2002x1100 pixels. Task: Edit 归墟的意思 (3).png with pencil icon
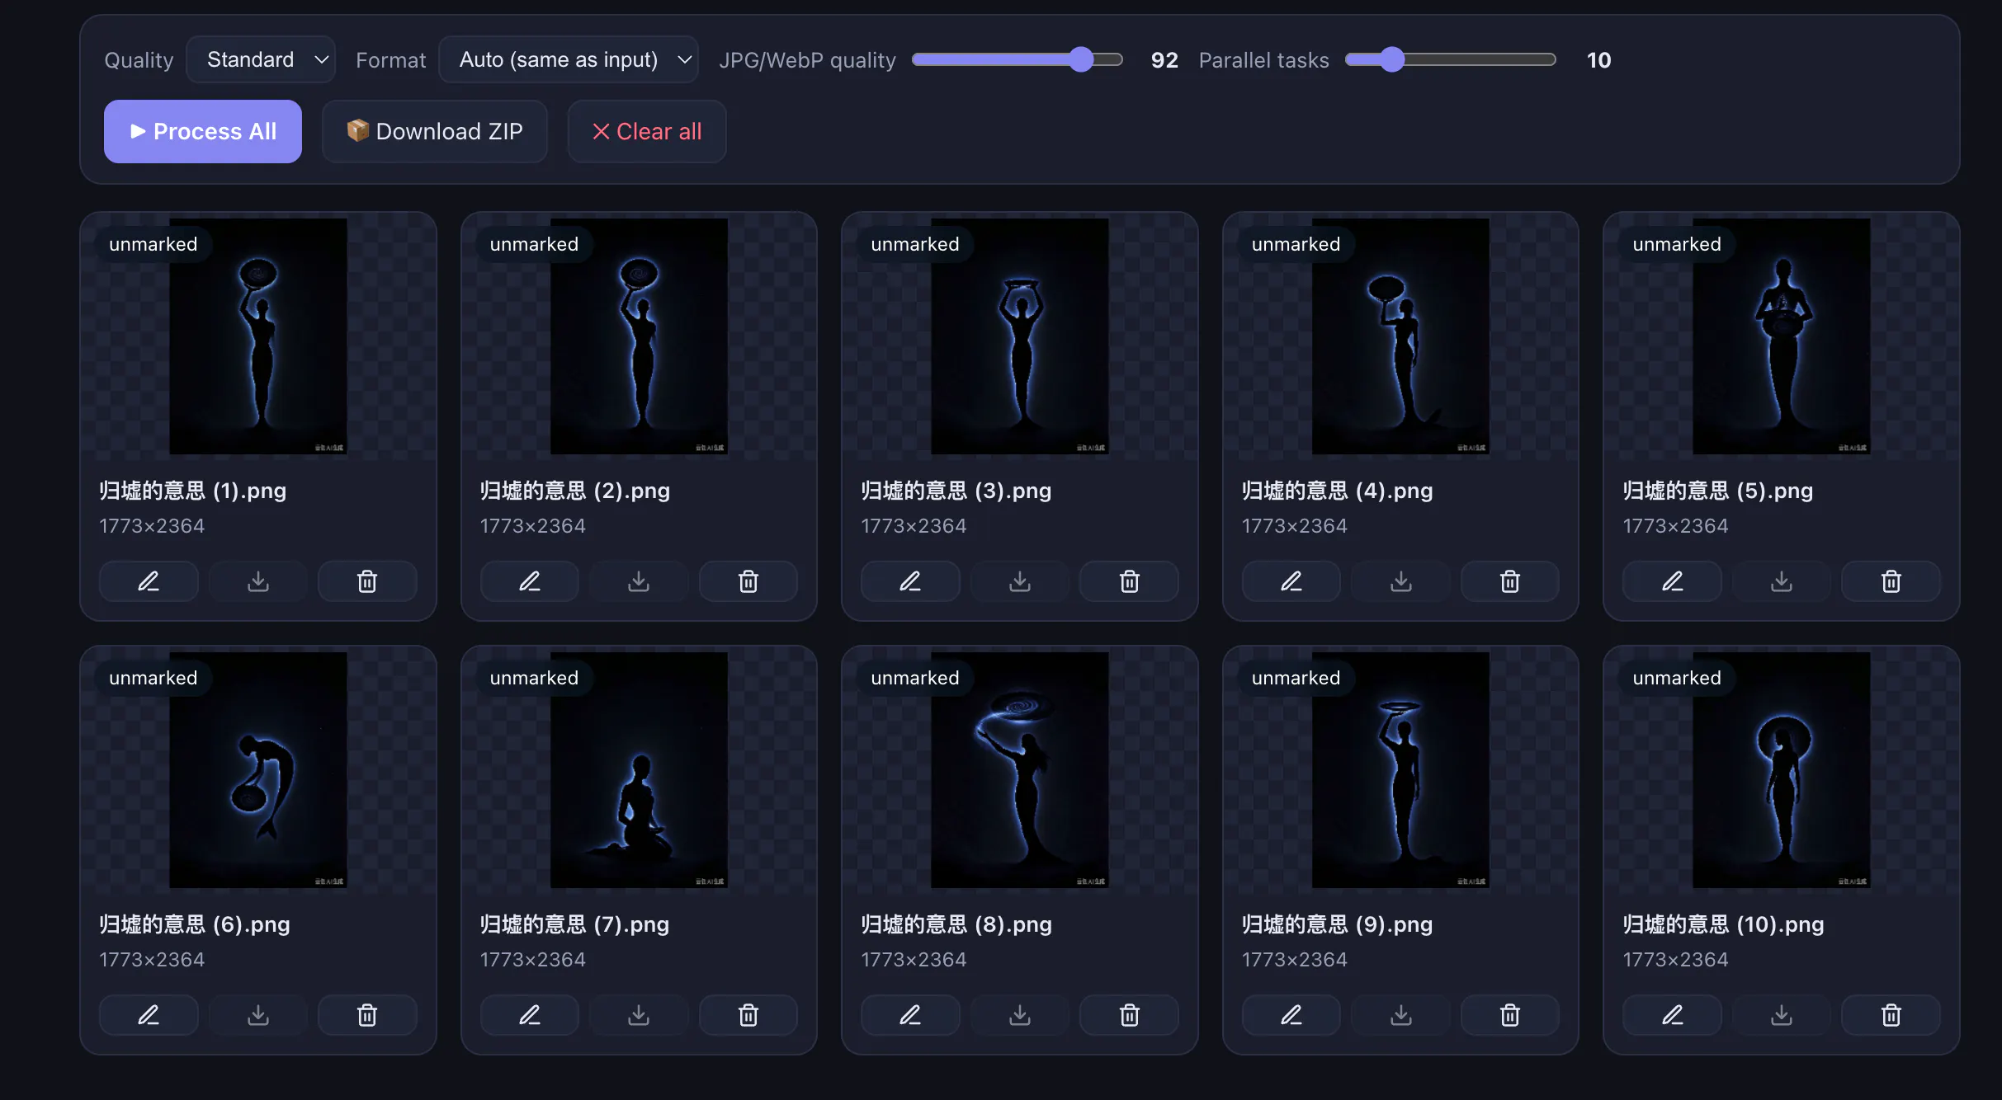click(910, 581)
